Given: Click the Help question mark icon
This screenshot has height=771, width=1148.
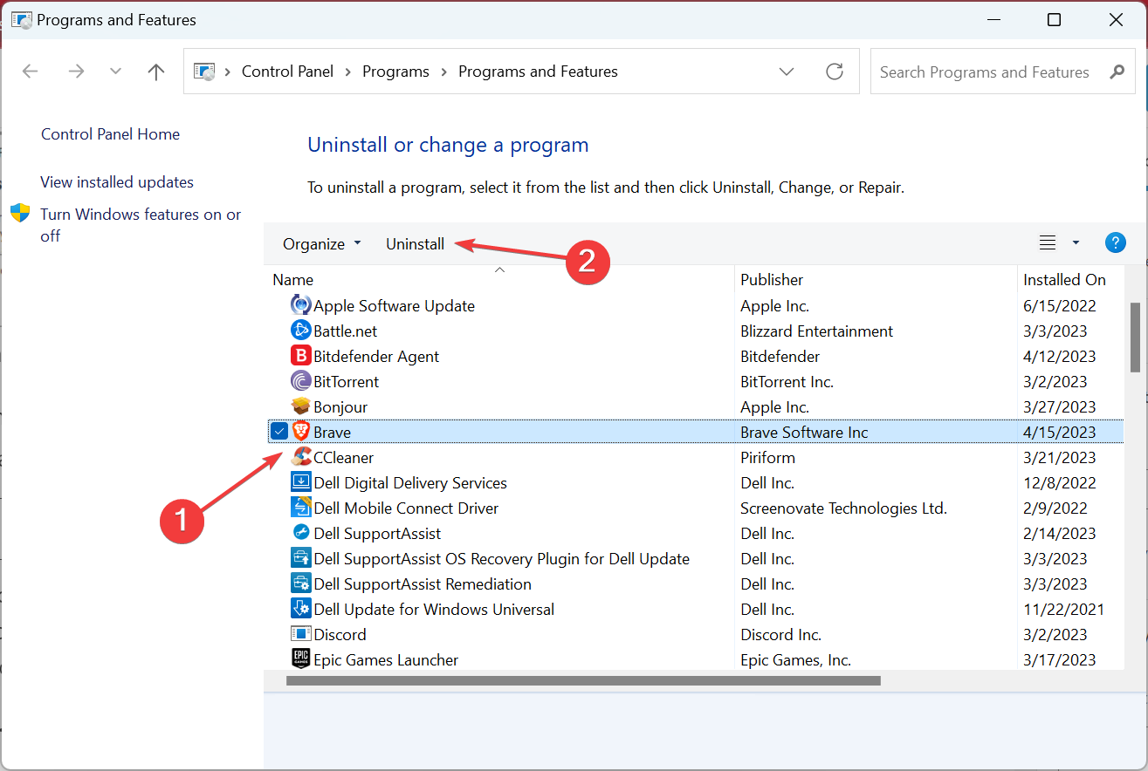Looking at the screenshot, I should click(x=1116, y=242).
